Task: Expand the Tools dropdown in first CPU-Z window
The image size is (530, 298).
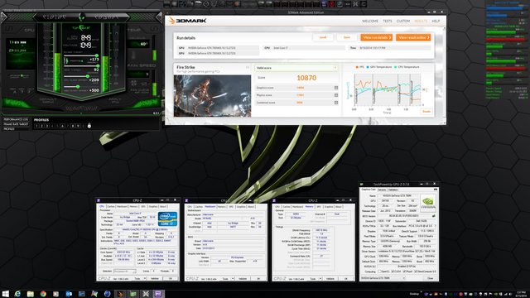Action: (145, 279)
